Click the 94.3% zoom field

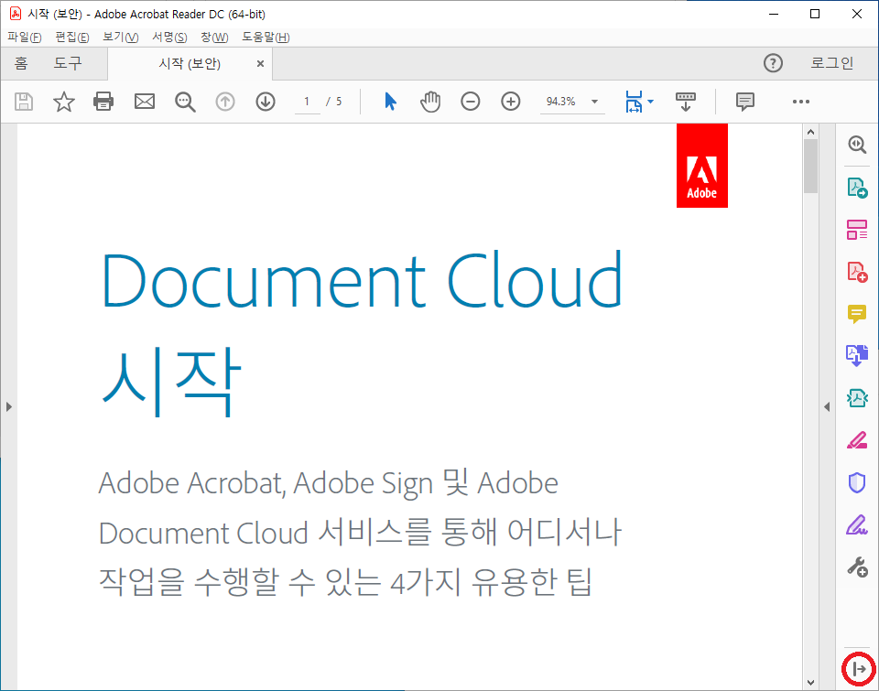click(561, 102)
